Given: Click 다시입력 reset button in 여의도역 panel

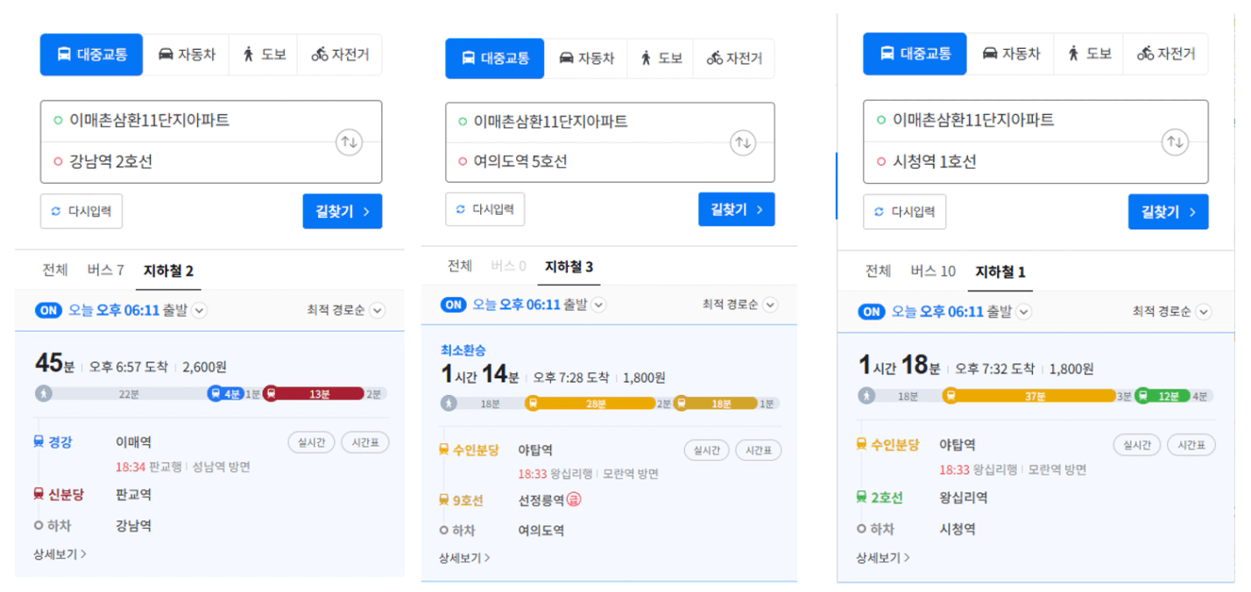Looking at the screenshot, I should (486, 209).
